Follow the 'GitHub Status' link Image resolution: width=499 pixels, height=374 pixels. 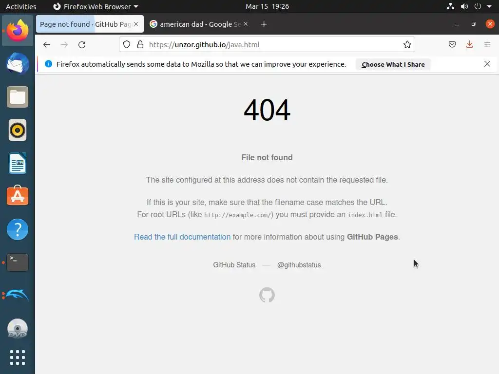coord(234,265)
